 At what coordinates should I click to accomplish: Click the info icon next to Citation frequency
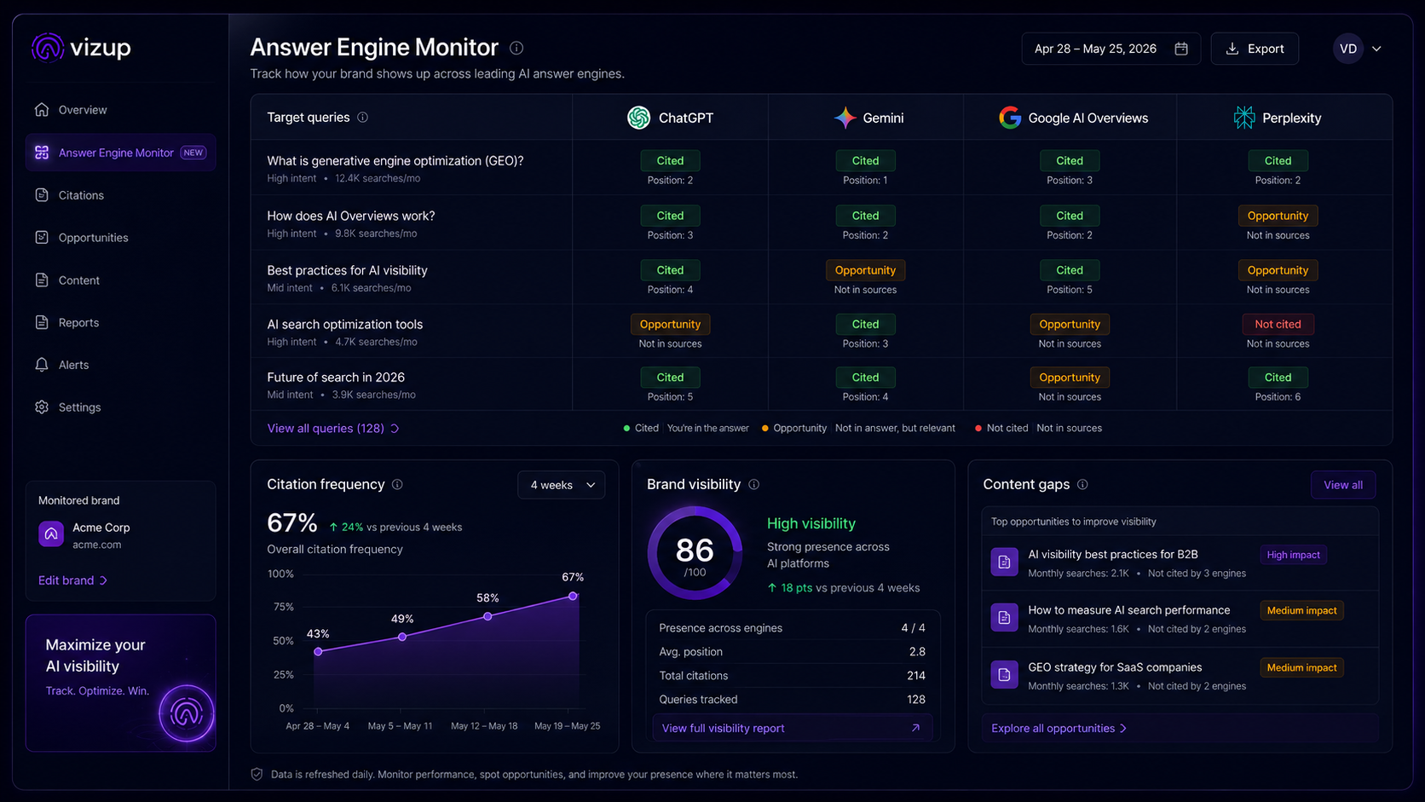point(397,484)
